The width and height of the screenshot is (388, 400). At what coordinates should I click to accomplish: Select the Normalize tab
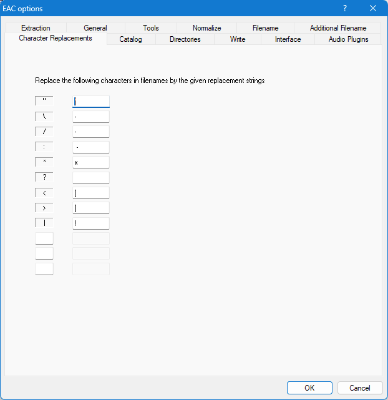[206, 28]
